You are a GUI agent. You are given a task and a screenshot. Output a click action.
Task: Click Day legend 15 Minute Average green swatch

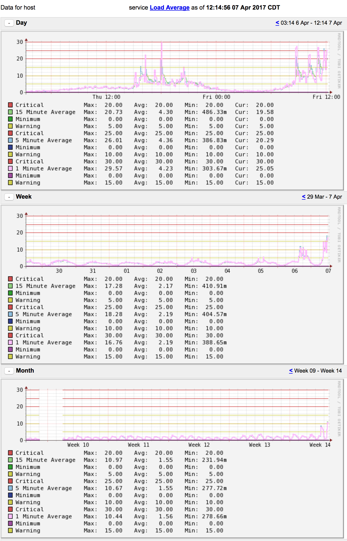coord(10,112)
